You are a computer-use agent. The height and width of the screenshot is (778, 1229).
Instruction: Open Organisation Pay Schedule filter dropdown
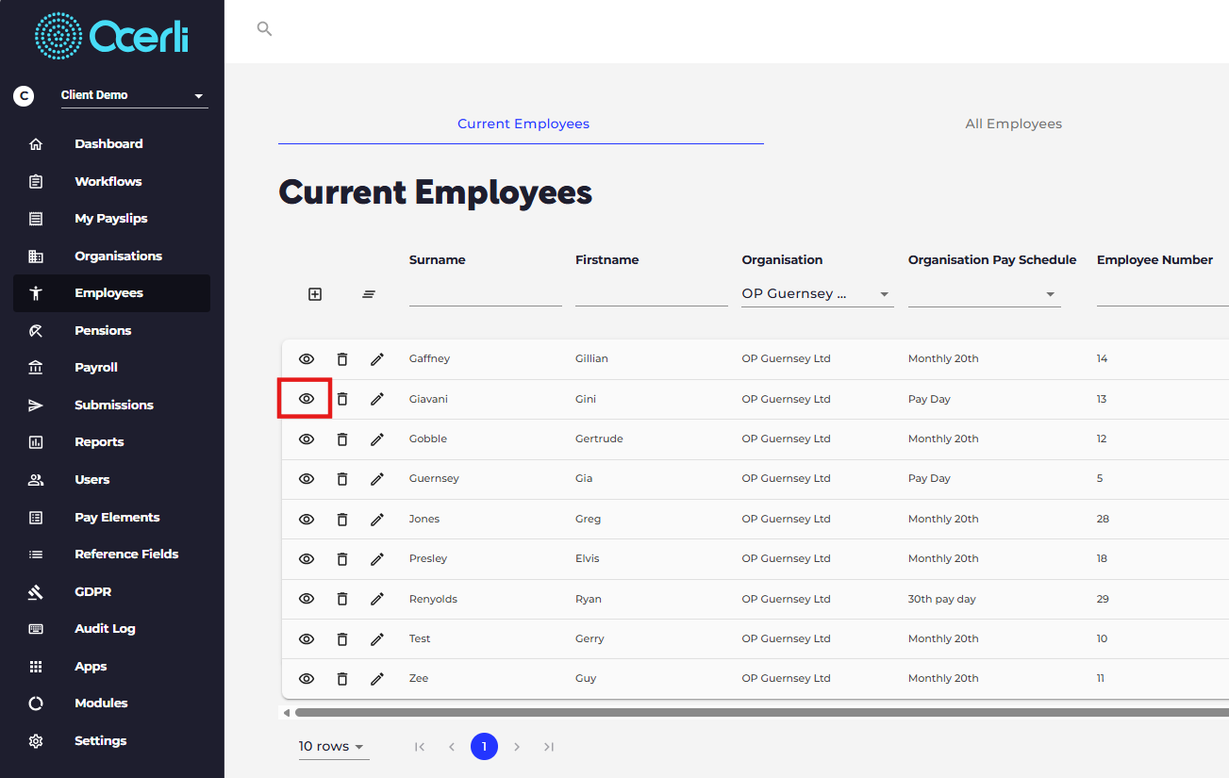pos(984,294)
